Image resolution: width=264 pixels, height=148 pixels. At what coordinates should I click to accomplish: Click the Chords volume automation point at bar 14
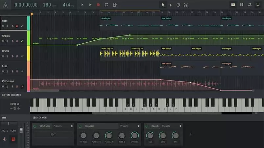(130, 35)
